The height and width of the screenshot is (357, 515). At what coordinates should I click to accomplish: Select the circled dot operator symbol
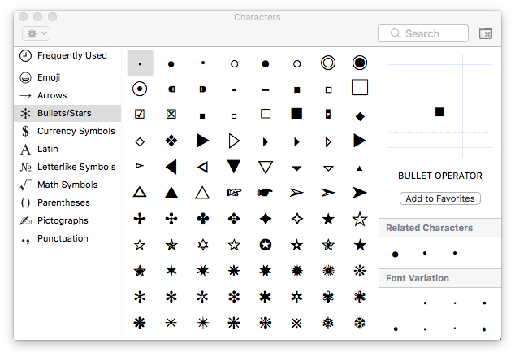click(140, 89)
